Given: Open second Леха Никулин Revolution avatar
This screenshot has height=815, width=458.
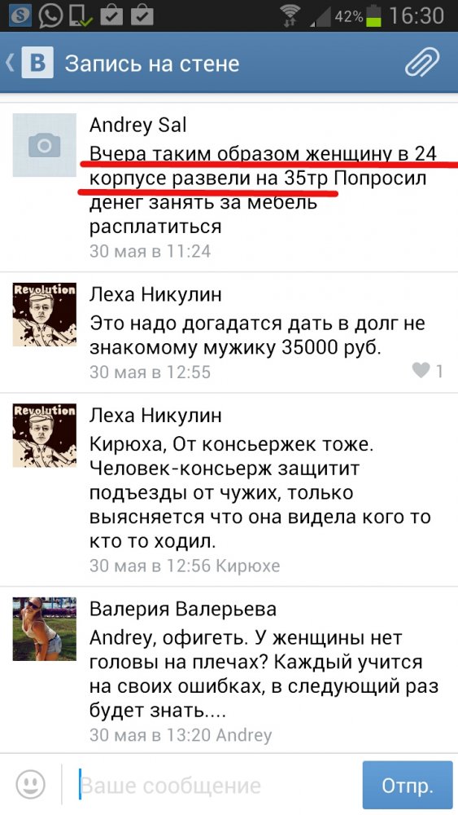Looking at the screenshot, I should (x=44, y=435).
